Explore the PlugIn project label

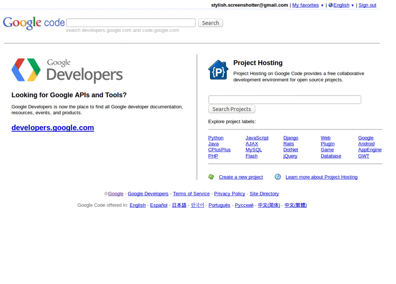(328, 144)
